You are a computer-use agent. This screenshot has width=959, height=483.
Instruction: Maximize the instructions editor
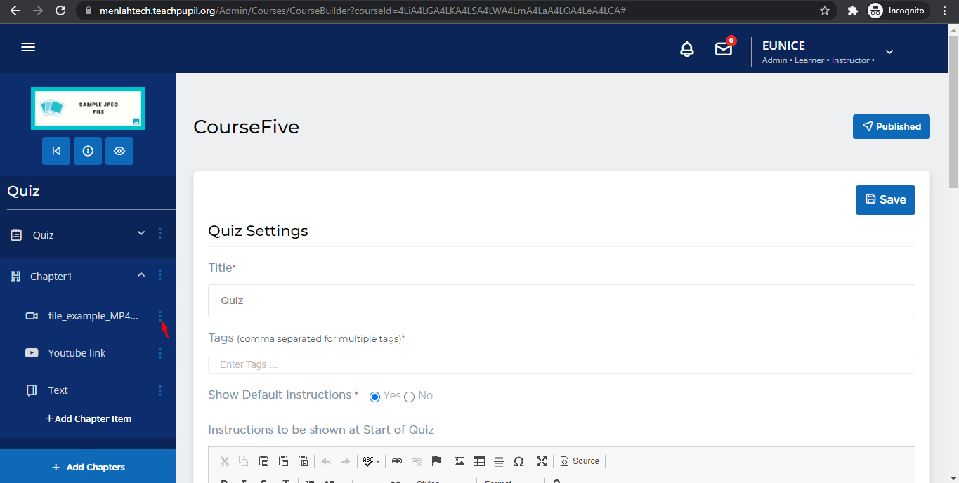click(542, 461)
